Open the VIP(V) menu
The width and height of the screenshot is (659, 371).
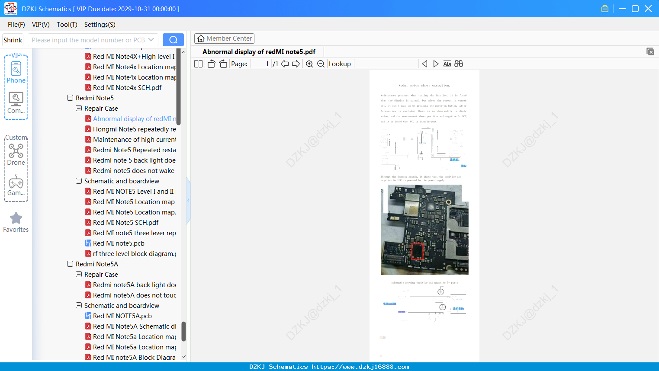pos(41,25)
